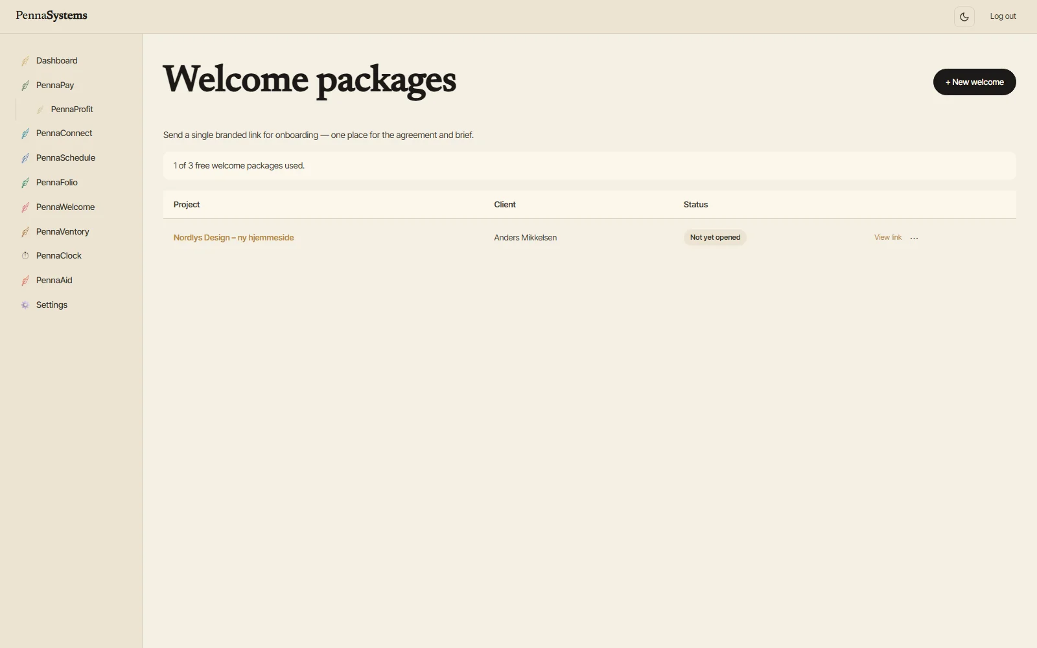Image resolution: width=1037 pixels, height=648 pixels.
Task: Click the Not yet opened status badge
Action: (715, 238)
